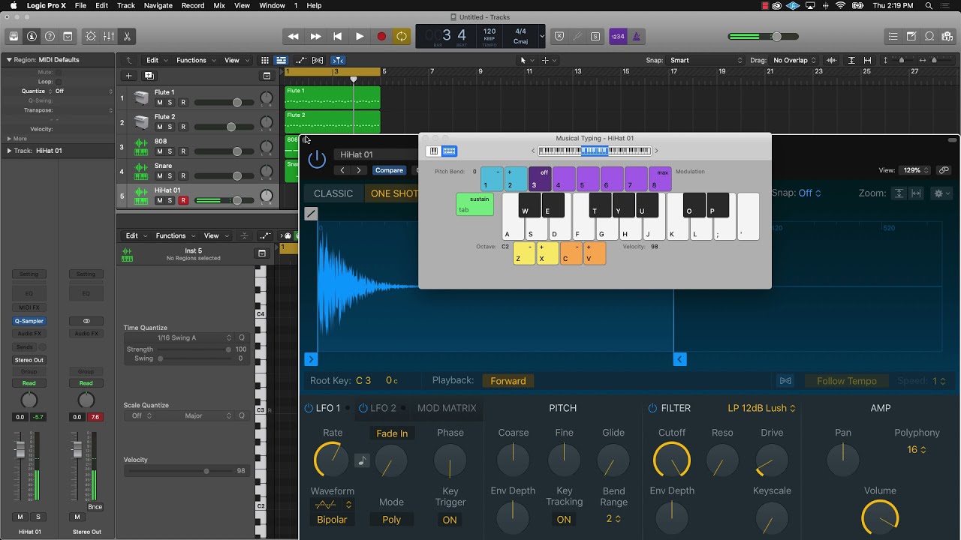The height and width of the screenshot is (540, 961).
Task: Click the Flute 1 MIDI region
Action: click(x=332, y=97)
